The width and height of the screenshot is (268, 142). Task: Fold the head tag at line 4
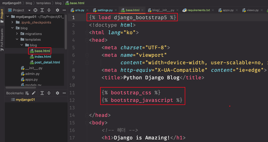coord(87,40)
